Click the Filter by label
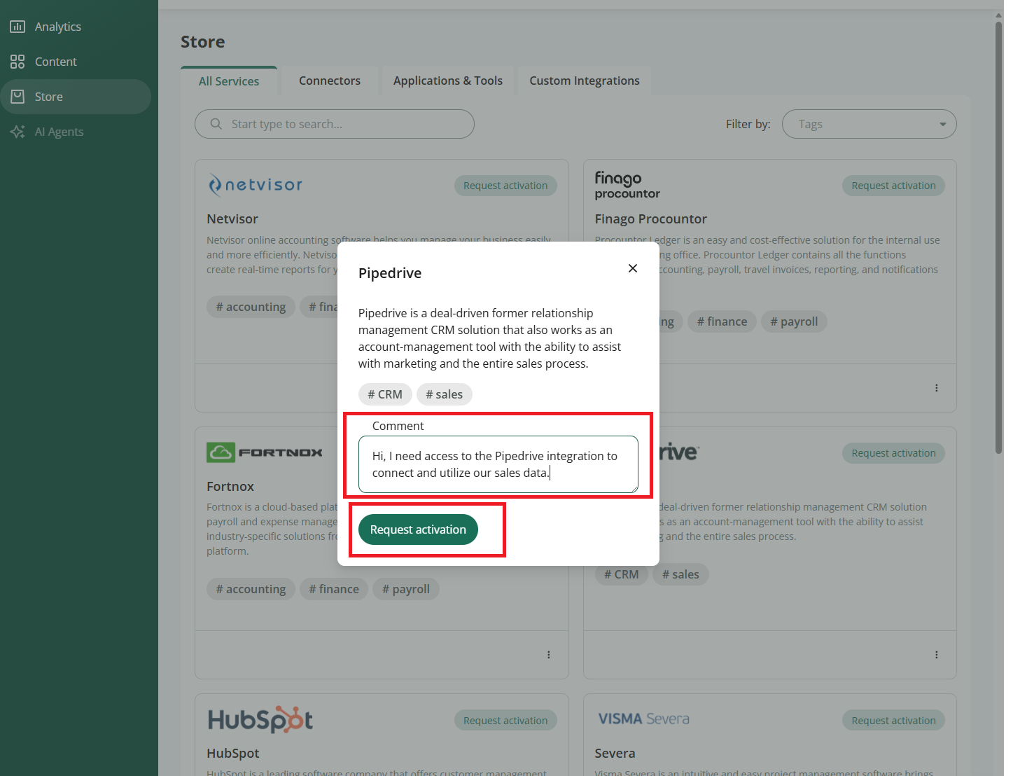Screen dimensions: 1013x776 click(748, 124)
